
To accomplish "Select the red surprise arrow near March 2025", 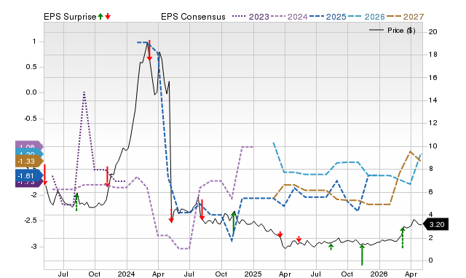I will point(280,234).
